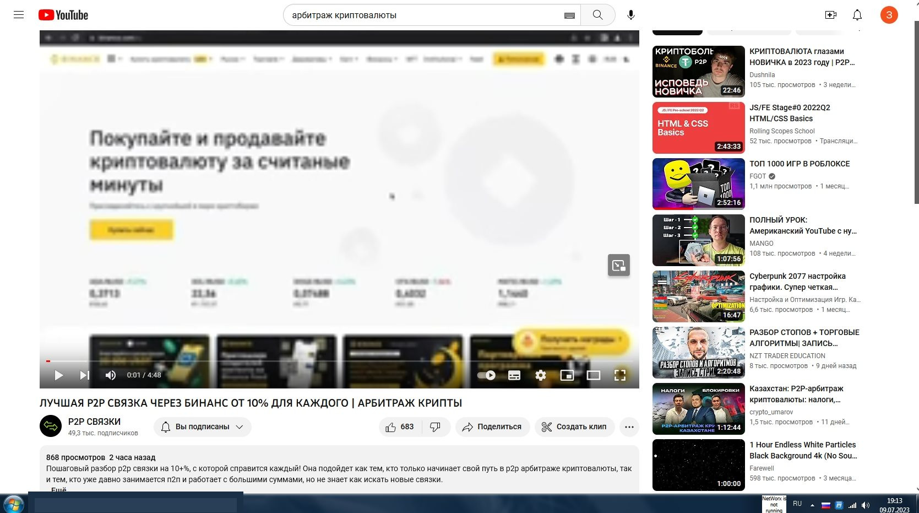Open the Windows Start button

pyautogui.click(x=13, y=504)
